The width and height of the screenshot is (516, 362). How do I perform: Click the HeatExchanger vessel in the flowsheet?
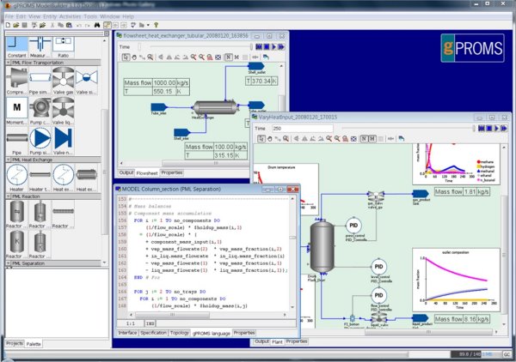[x=215, y=107]
